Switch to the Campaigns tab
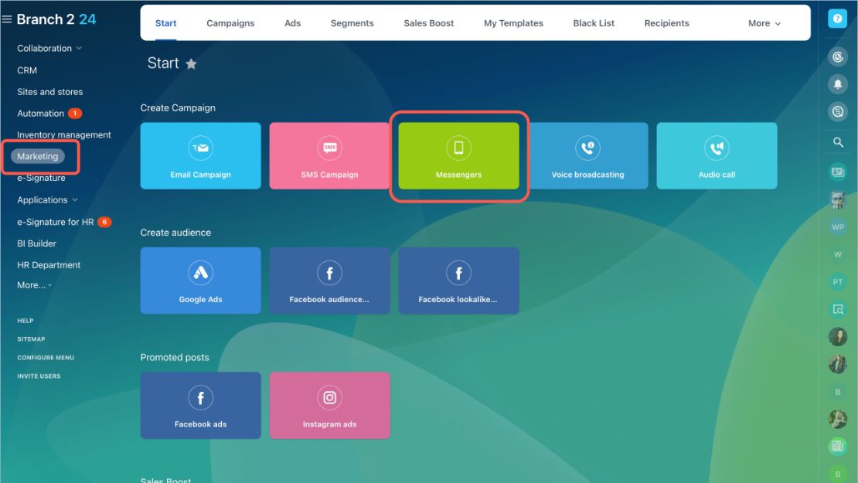Viewport: 858px width, 483px height. 230,23
